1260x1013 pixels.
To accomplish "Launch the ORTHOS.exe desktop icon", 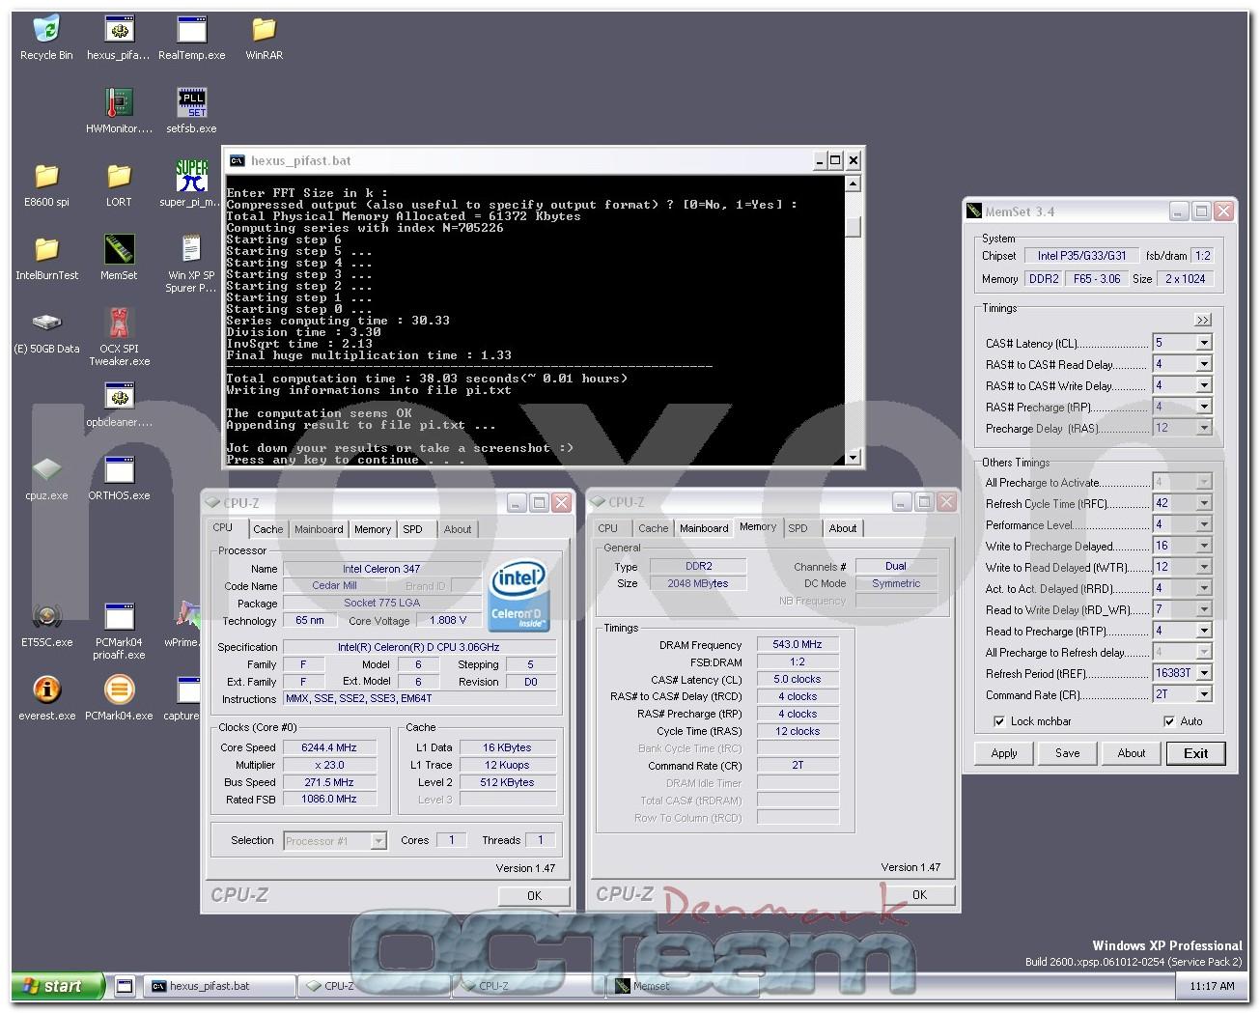I will pos(119,479).
